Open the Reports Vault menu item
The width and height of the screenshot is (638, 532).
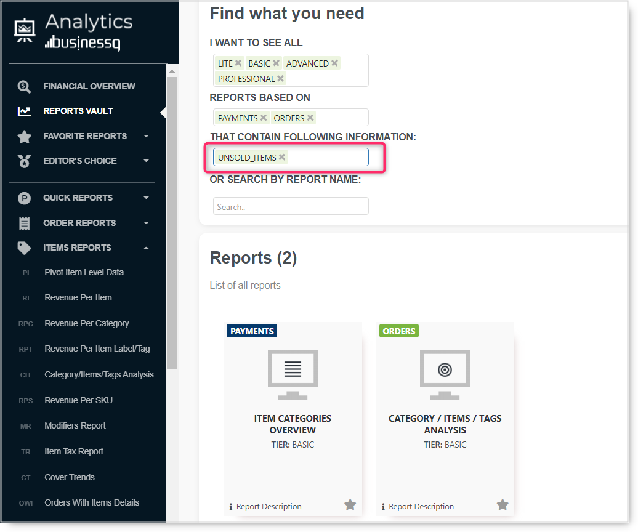pyautogui.click(x=78, y=111)
